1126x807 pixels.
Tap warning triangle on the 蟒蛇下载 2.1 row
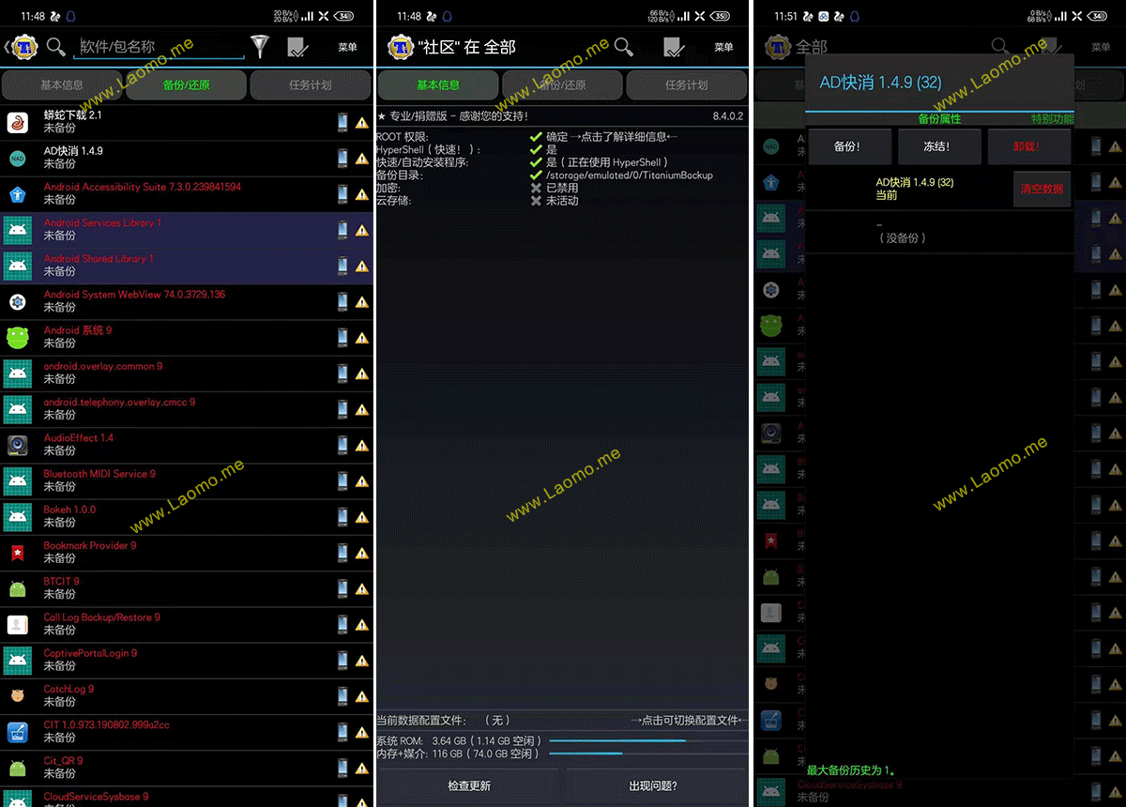point(362,123)
